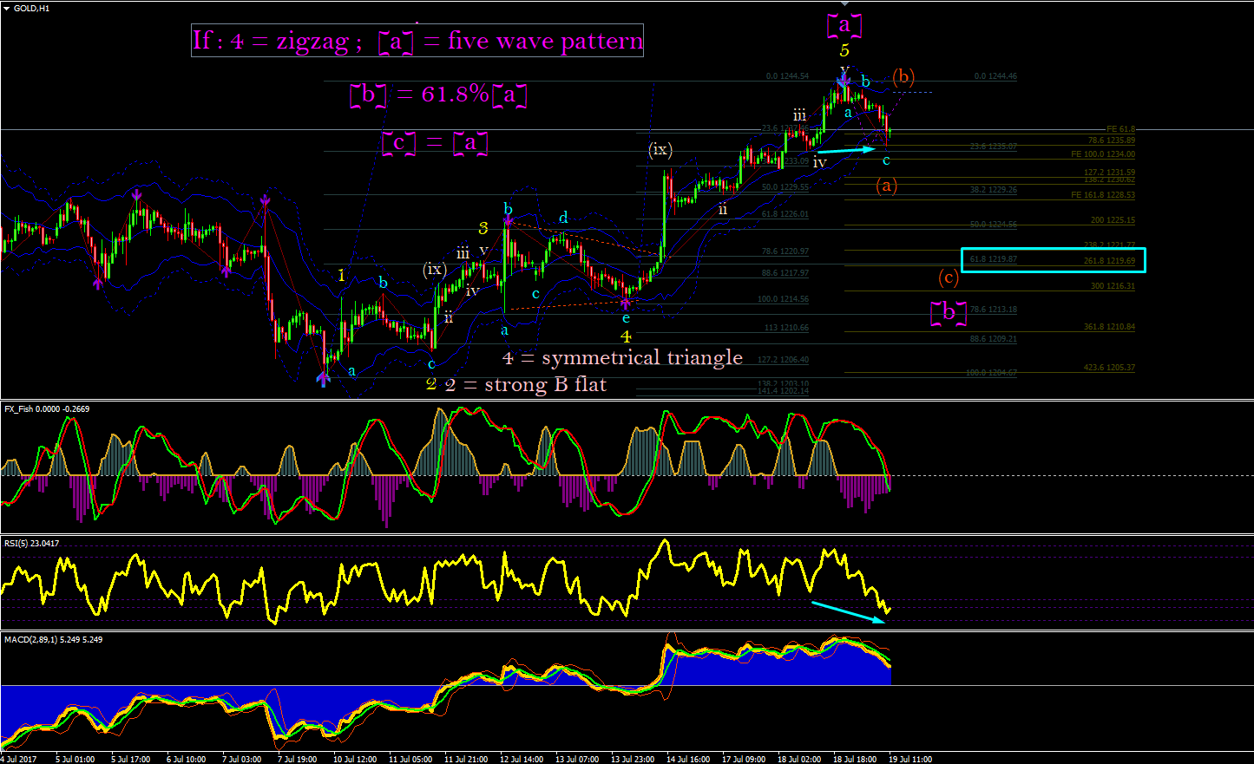Screen dimensions: 1254x764
Task: Click the '423.6 1205.37' Fibonacci level
Action: pyautogui.click(x=1109, y=368)
